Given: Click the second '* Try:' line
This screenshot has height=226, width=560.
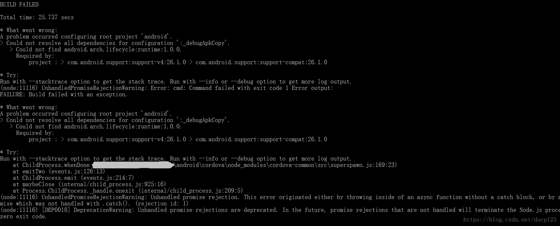Looking at the screenshot, I should [10, 152].
